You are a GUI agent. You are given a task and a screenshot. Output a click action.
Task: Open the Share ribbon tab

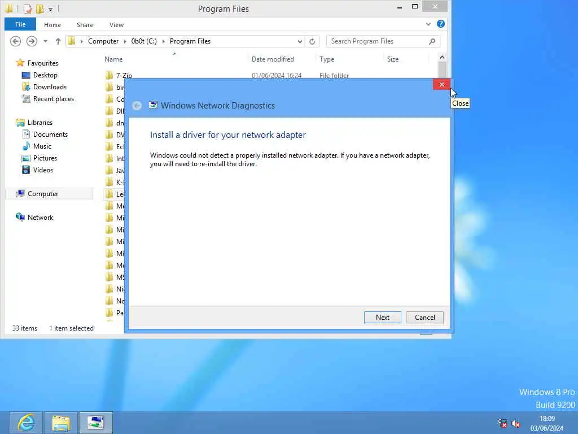click(x=85, y=25)
